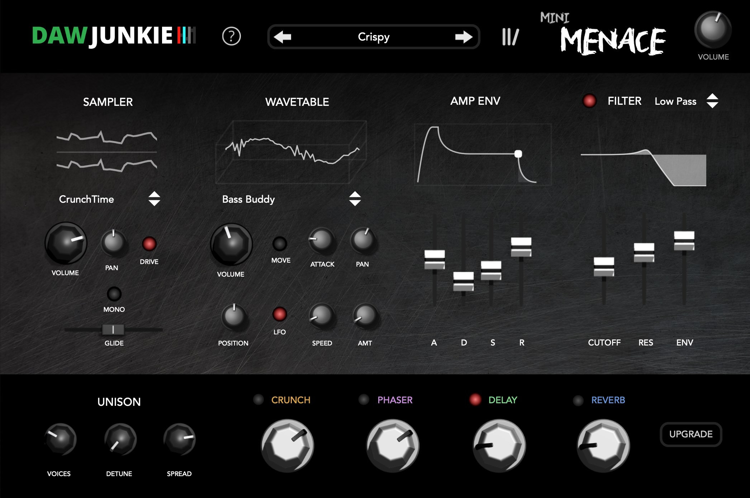
Task: Click the UNISON section title
Action: pos(119,402)
